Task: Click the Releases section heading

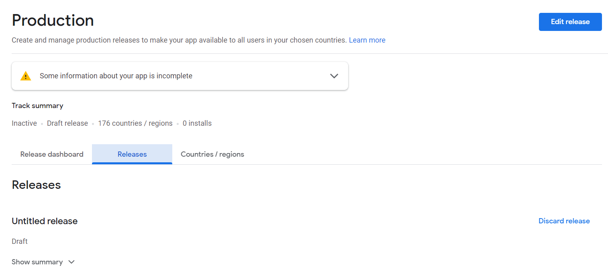Action: coord(36,185)
